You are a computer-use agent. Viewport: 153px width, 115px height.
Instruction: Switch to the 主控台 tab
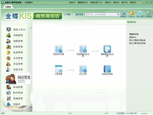pyautogui.click(x=8, y=7)
